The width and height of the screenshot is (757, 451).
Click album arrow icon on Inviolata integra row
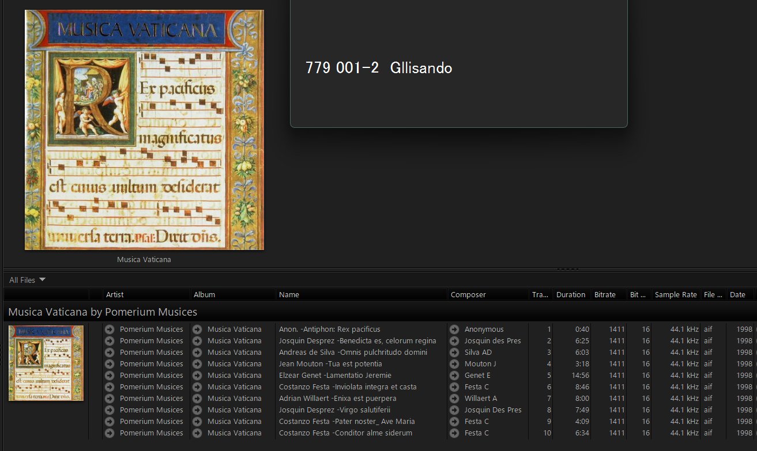(x=197, y=387)
